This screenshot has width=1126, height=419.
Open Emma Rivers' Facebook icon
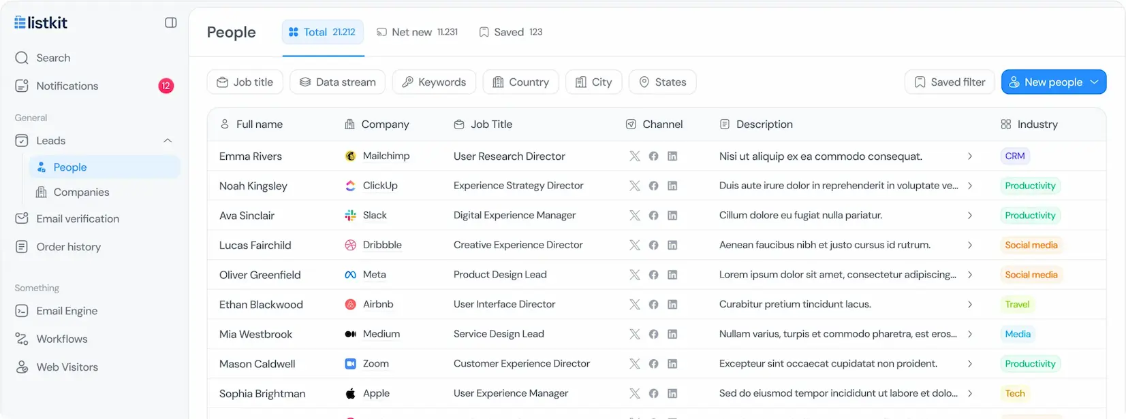654,156
